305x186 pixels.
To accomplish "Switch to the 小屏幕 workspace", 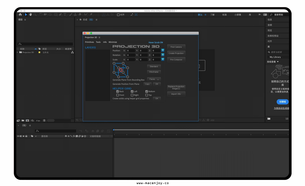I will [238, 15].
